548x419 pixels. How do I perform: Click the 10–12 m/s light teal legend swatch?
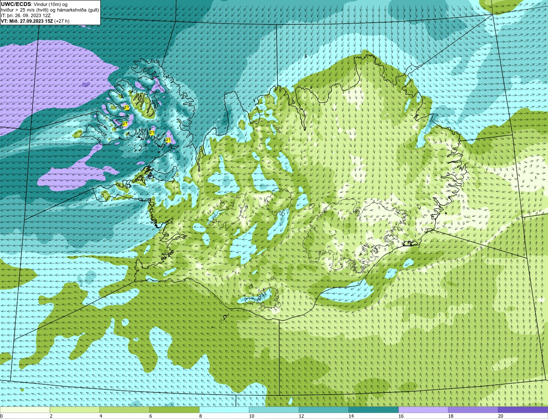point(274,410)
